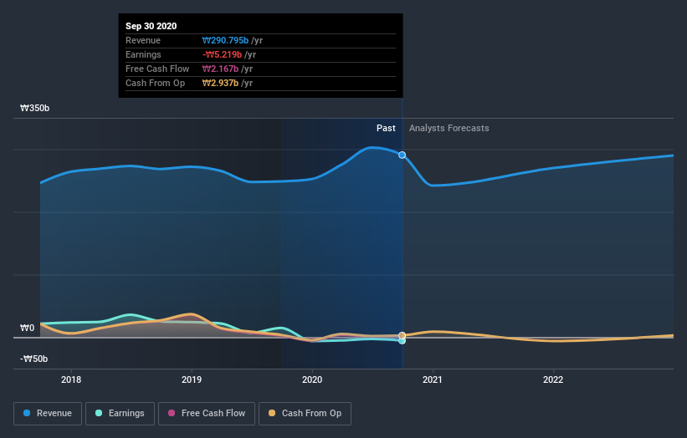Click the blue Revenue legend dot
This screenshot has height=438, width=687.
27,413
